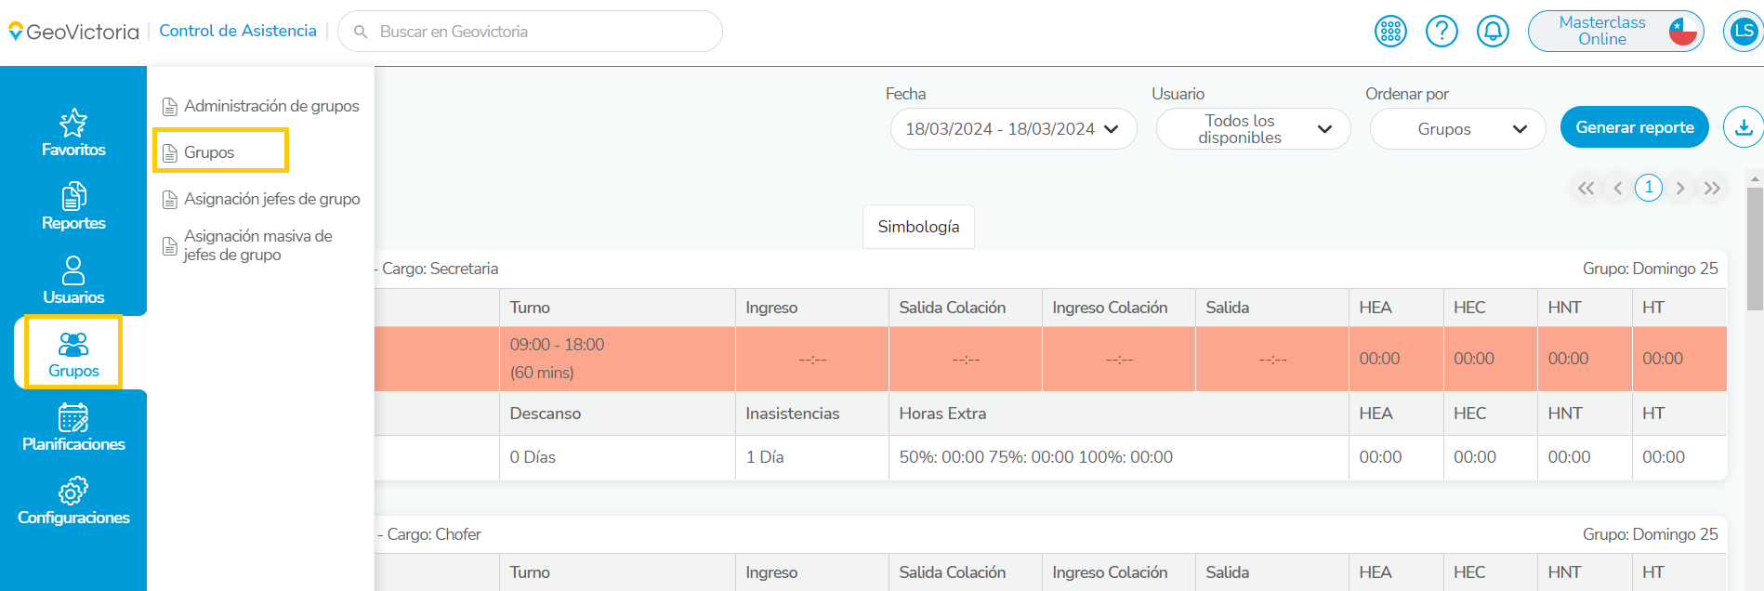Open Planificaciones in the sidebar
Screen dimensions: 1764x591
[73, 427]
